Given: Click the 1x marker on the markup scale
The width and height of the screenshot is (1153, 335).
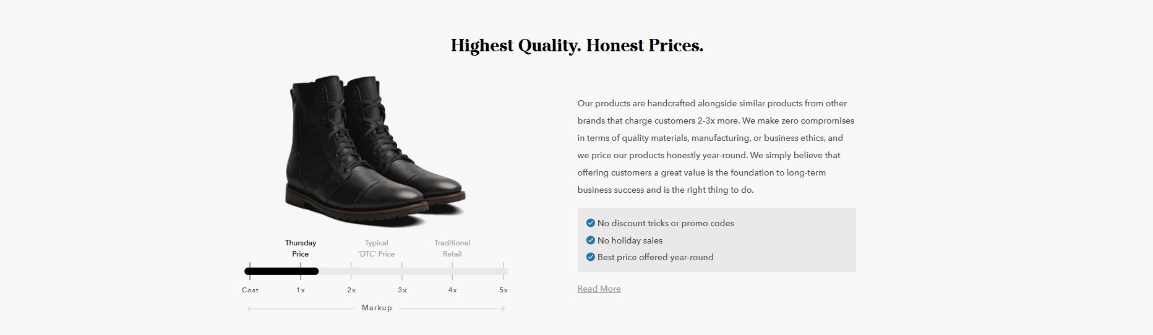Looking at the screenshot, I should [x=301, y=290].
